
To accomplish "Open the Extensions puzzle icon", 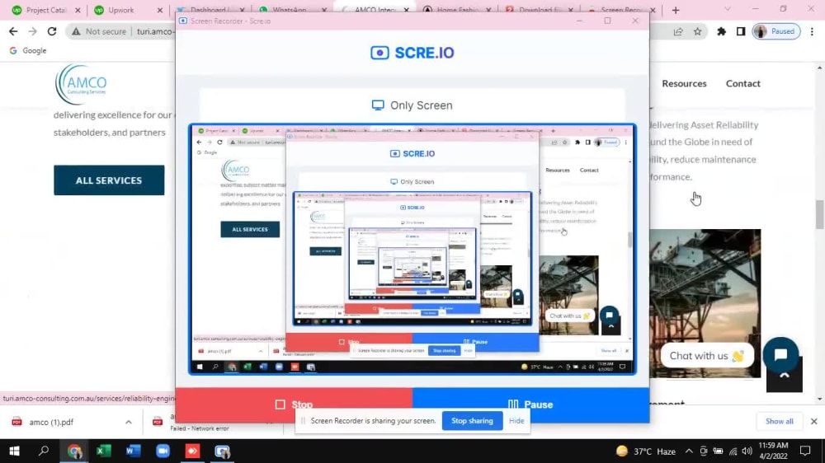I will pyautogui.click(x=721, y=31).
